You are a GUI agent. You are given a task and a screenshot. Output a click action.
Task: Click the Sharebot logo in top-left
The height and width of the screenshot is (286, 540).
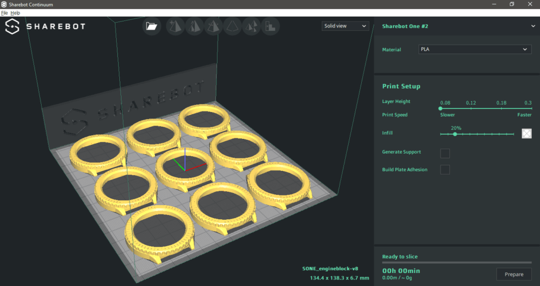(x=45, y=26)
